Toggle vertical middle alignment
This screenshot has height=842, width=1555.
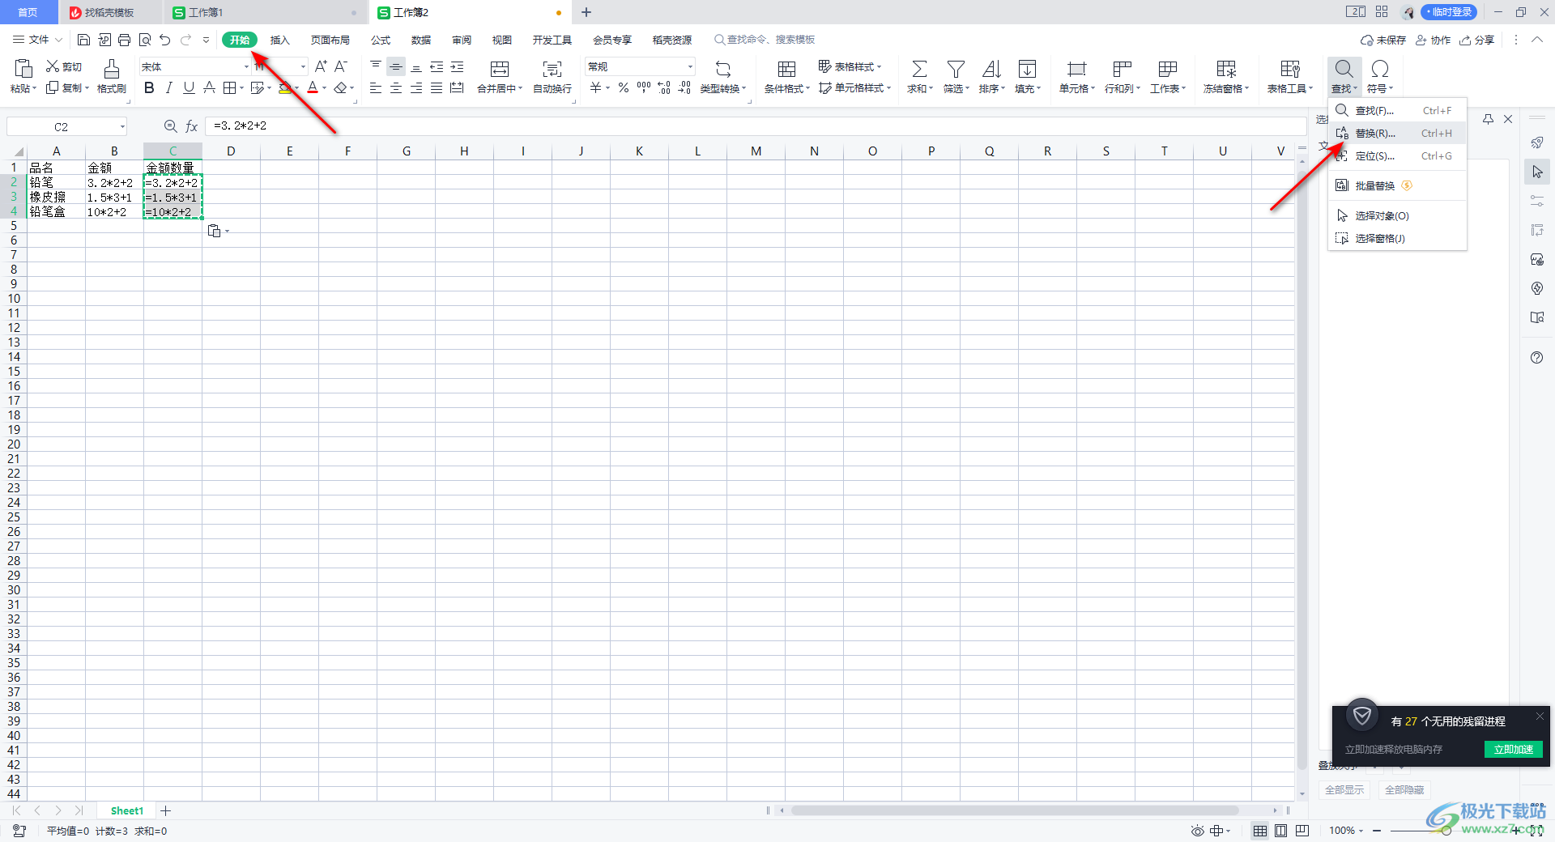[396, 66]
